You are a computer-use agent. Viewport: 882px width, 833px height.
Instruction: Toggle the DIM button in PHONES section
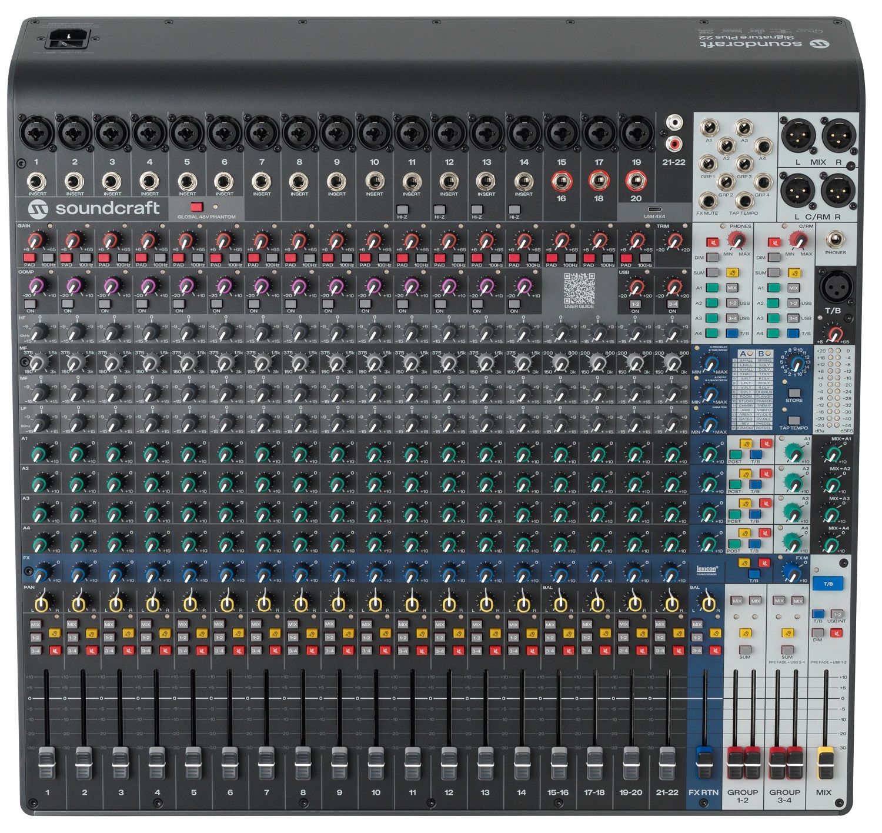click(x=713, y=257)
